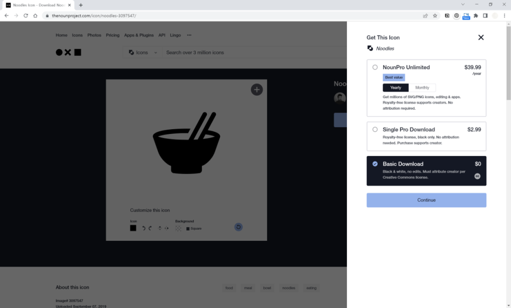
Task: Open the Chrome profile avatar
Action: coord(495,16)
